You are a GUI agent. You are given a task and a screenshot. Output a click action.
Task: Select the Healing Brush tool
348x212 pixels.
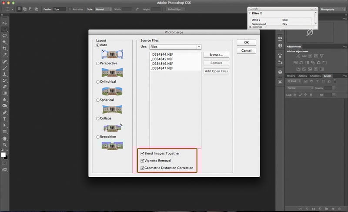pyautogui.click(x=4, y=62)
